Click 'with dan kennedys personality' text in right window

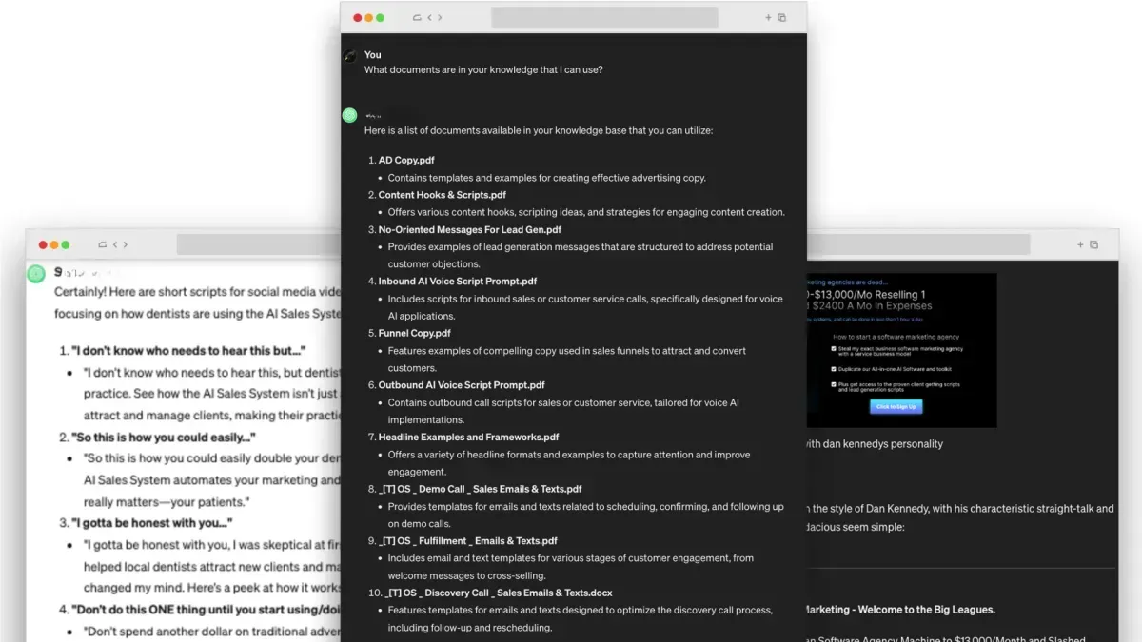point(876,444)
